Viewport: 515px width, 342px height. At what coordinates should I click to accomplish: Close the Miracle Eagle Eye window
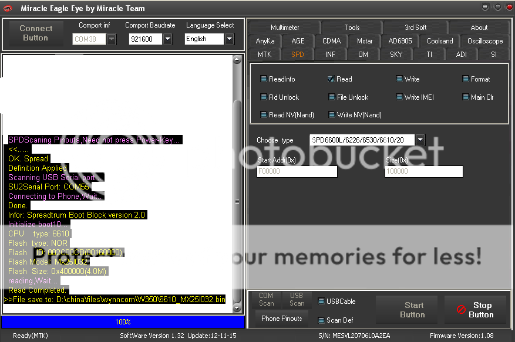[x=509, y=7]
